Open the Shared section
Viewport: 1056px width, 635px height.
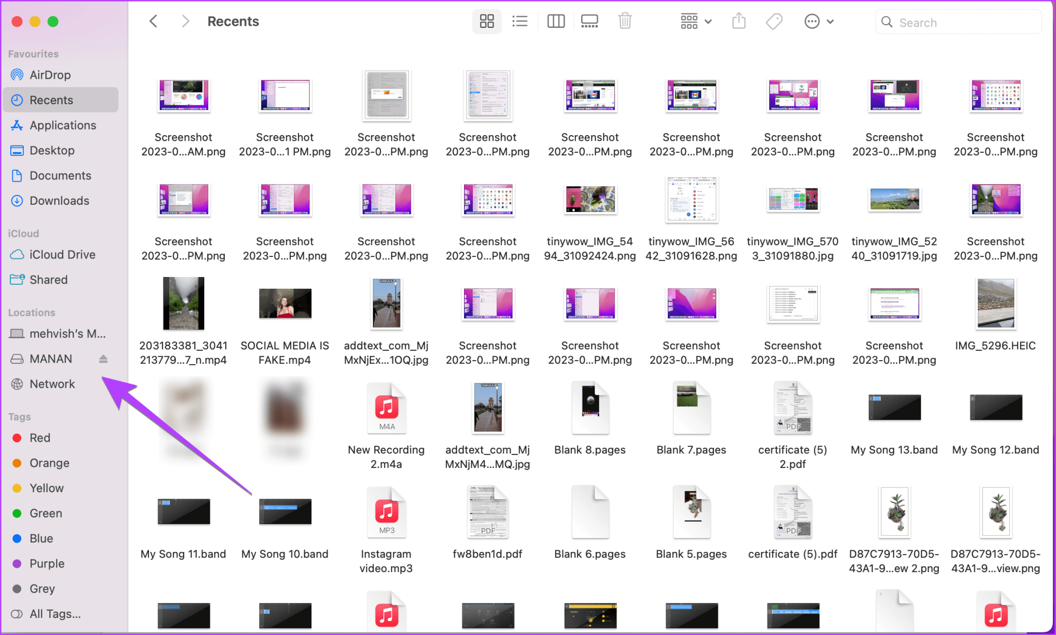[x=48, y=280]
